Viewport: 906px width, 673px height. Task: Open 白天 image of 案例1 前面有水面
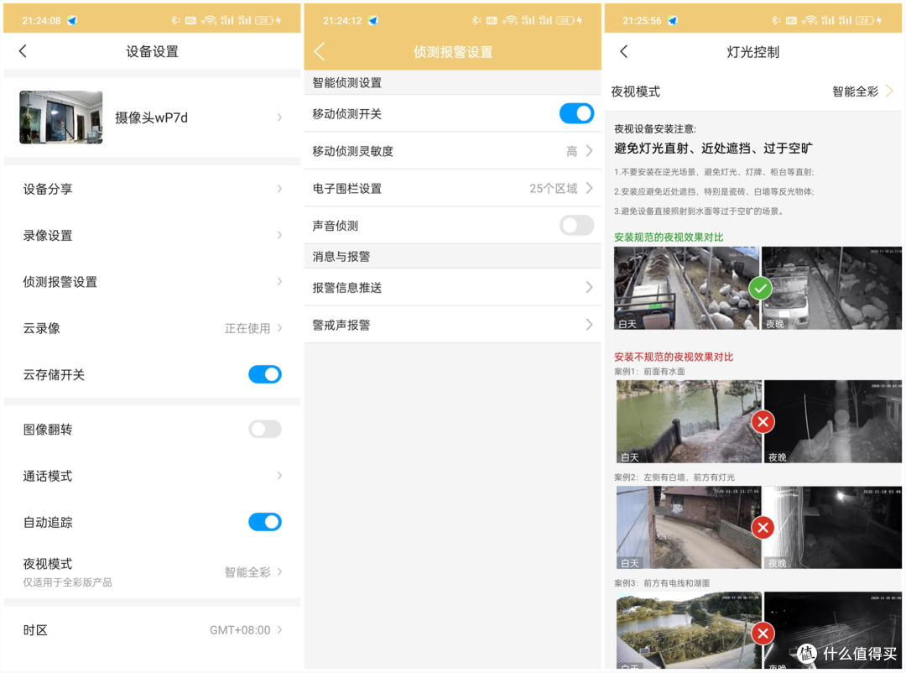689,421
